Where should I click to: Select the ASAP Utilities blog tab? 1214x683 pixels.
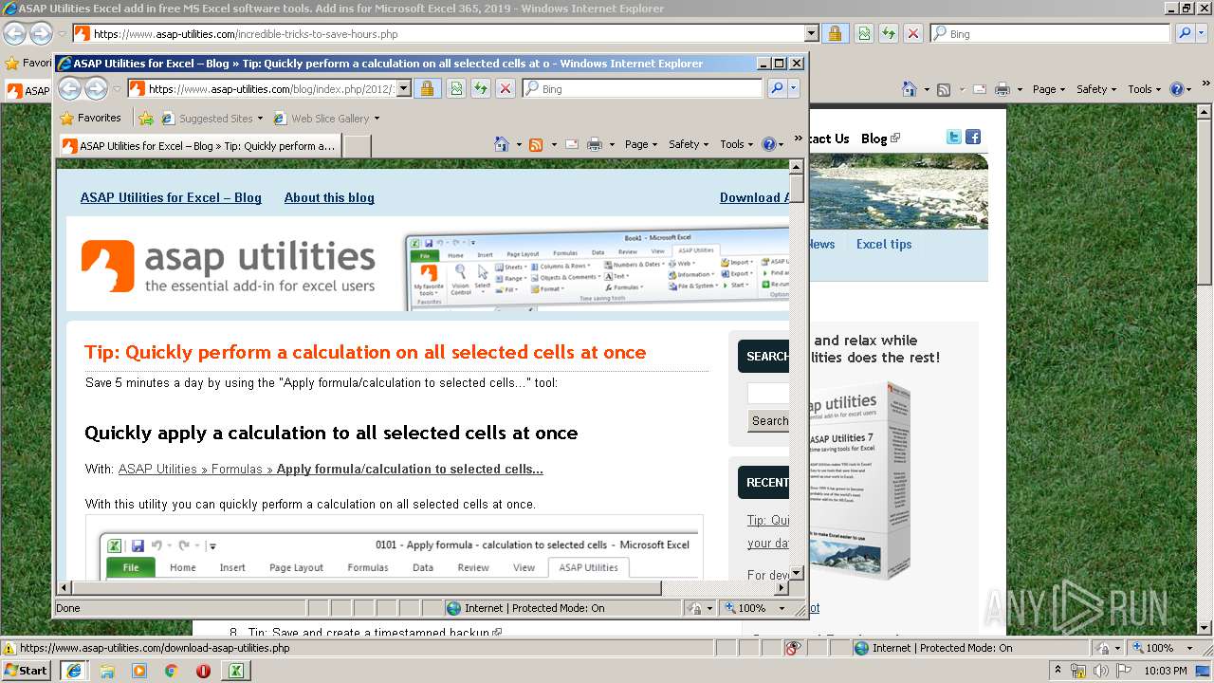coord(199,146)
